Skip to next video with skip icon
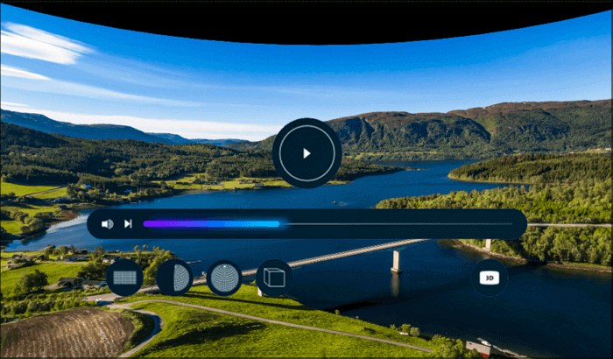This screenshot has width=613, height=359. (128, 223)
